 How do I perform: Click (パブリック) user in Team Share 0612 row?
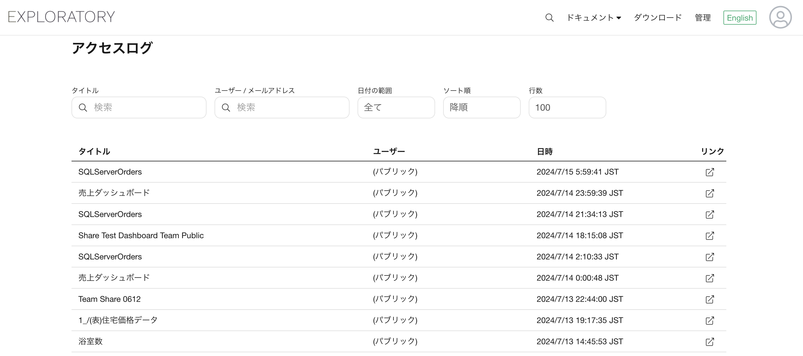click(395, 299)
